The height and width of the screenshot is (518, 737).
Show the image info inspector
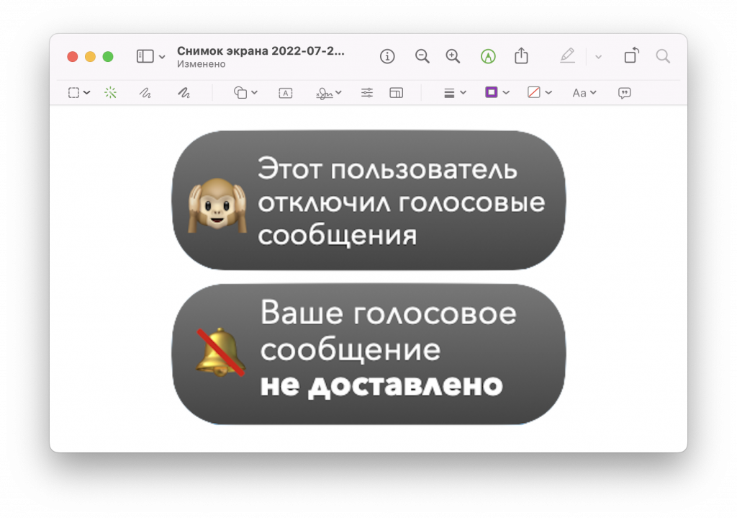pyautogui.click(x=387, y=56)
